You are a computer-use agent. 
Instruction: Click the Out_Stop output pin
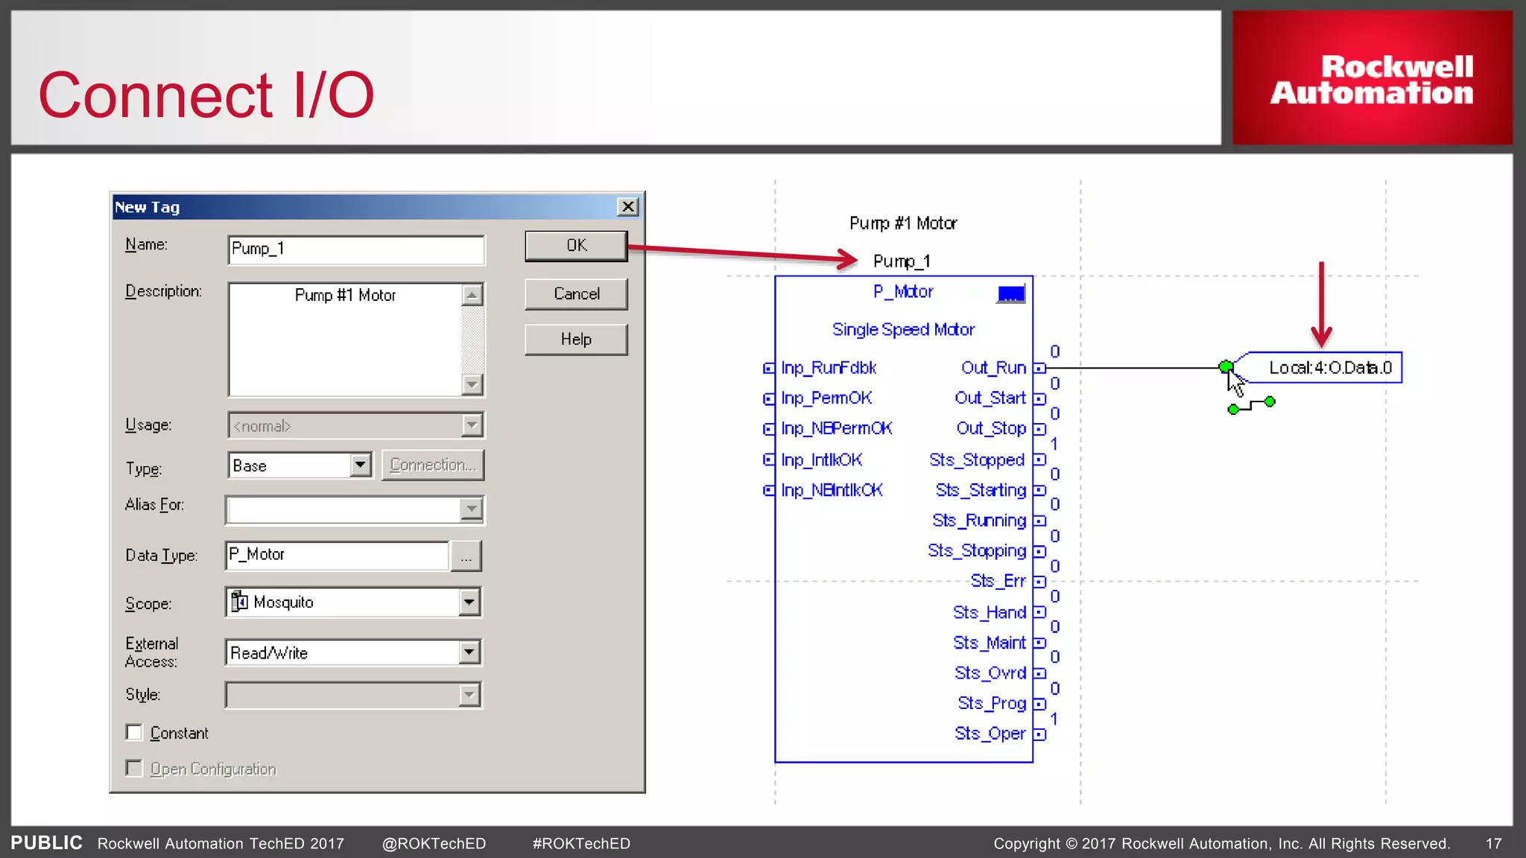[1039, 429]
